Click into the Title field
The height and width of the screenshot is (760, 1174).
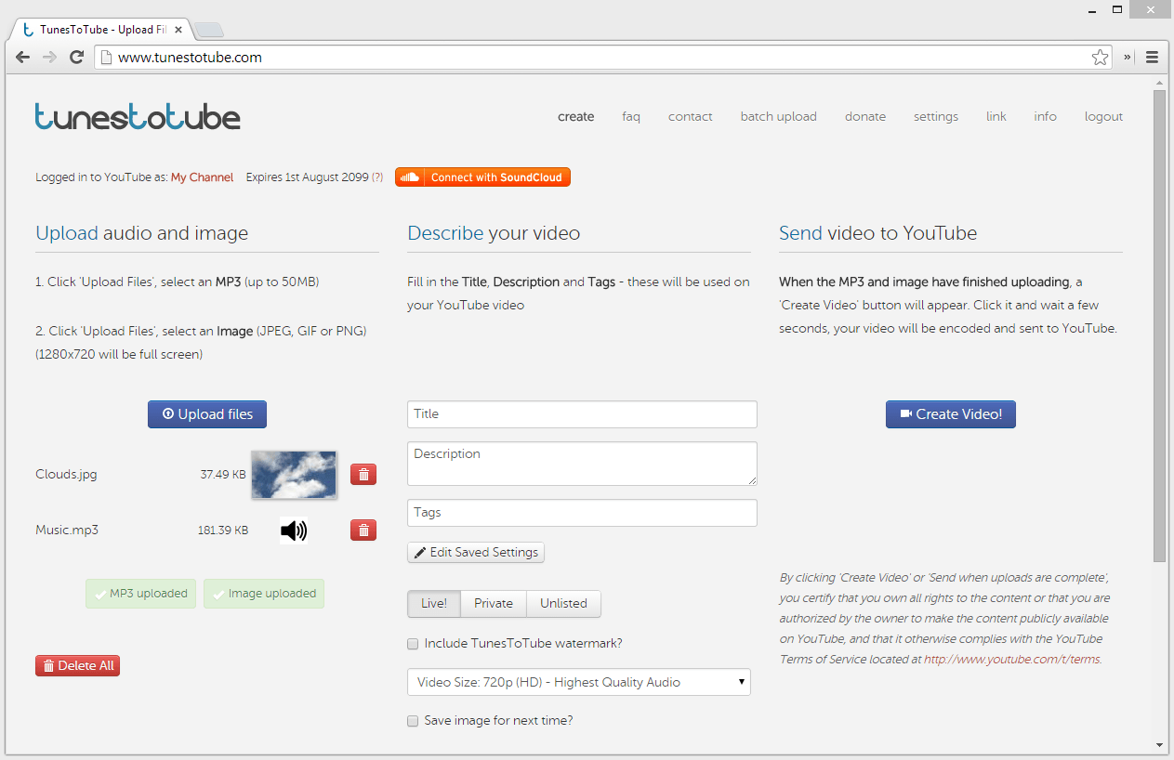pyautogui.click(x=582, y=414)
